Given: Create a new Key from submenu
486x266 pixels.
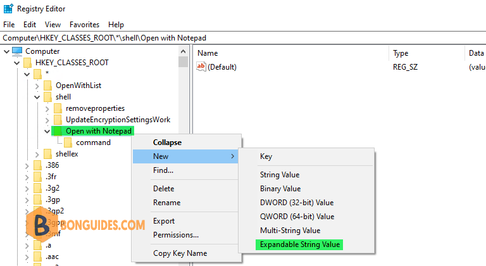Looking at the screenshot, I should click(306, 156).
